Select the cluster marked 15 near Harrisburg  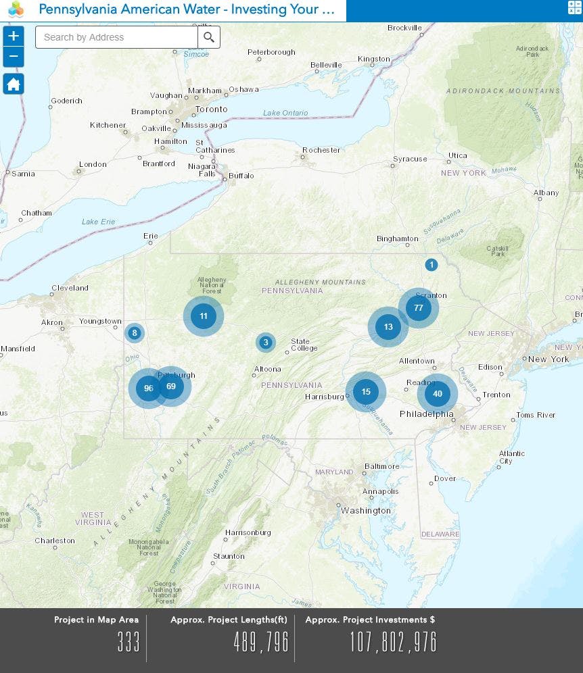pos(366,391)
